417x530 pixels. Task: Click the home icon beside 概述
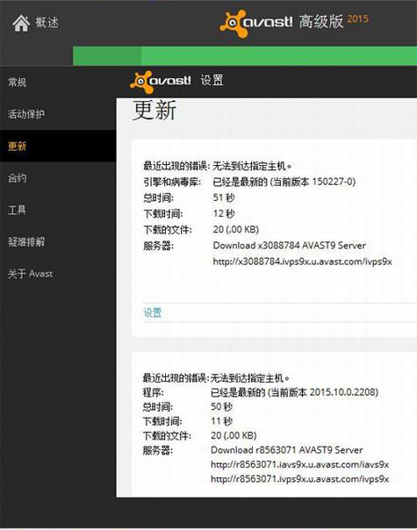pyautogui.click(x=21, y=23)
